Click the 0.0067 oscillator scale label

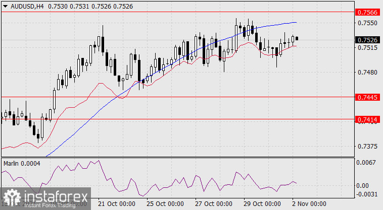[366, 162]
